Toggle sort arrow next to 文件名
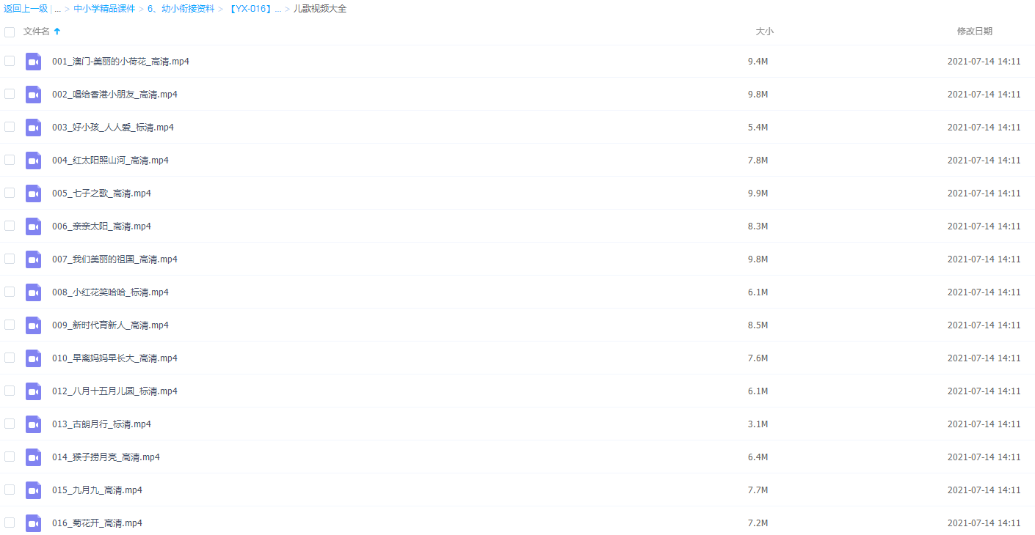Screen dimensions: 1035x535 (57, 32)
